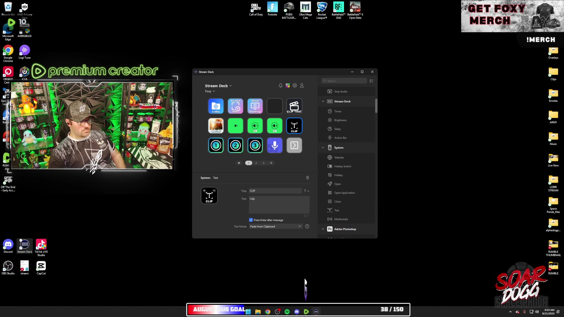The width and height of the screenshot is (564, 317).
Task: Click the volume down key
Action: 255,126
